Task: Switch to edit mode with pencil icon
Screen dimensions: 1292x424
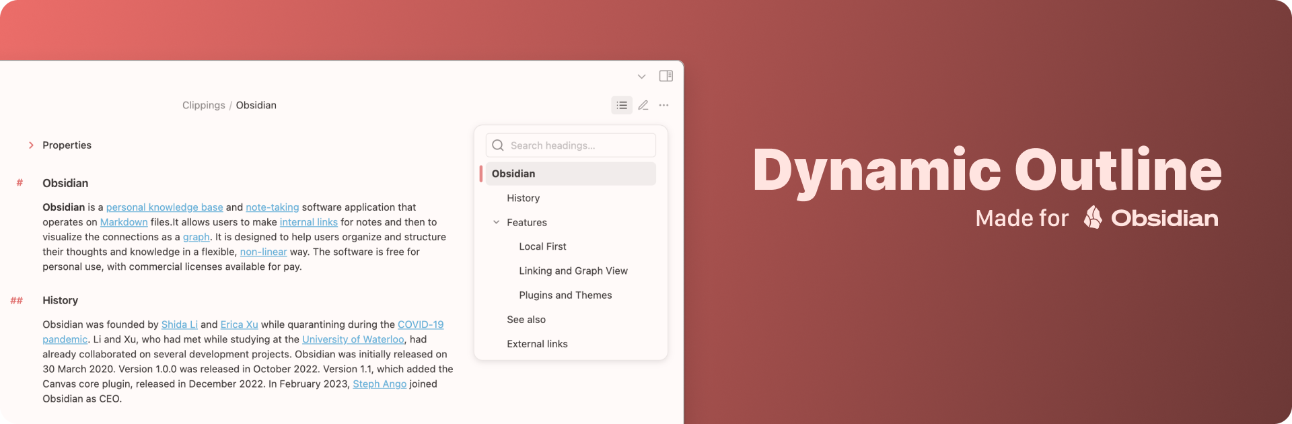Action: [643, 105]
